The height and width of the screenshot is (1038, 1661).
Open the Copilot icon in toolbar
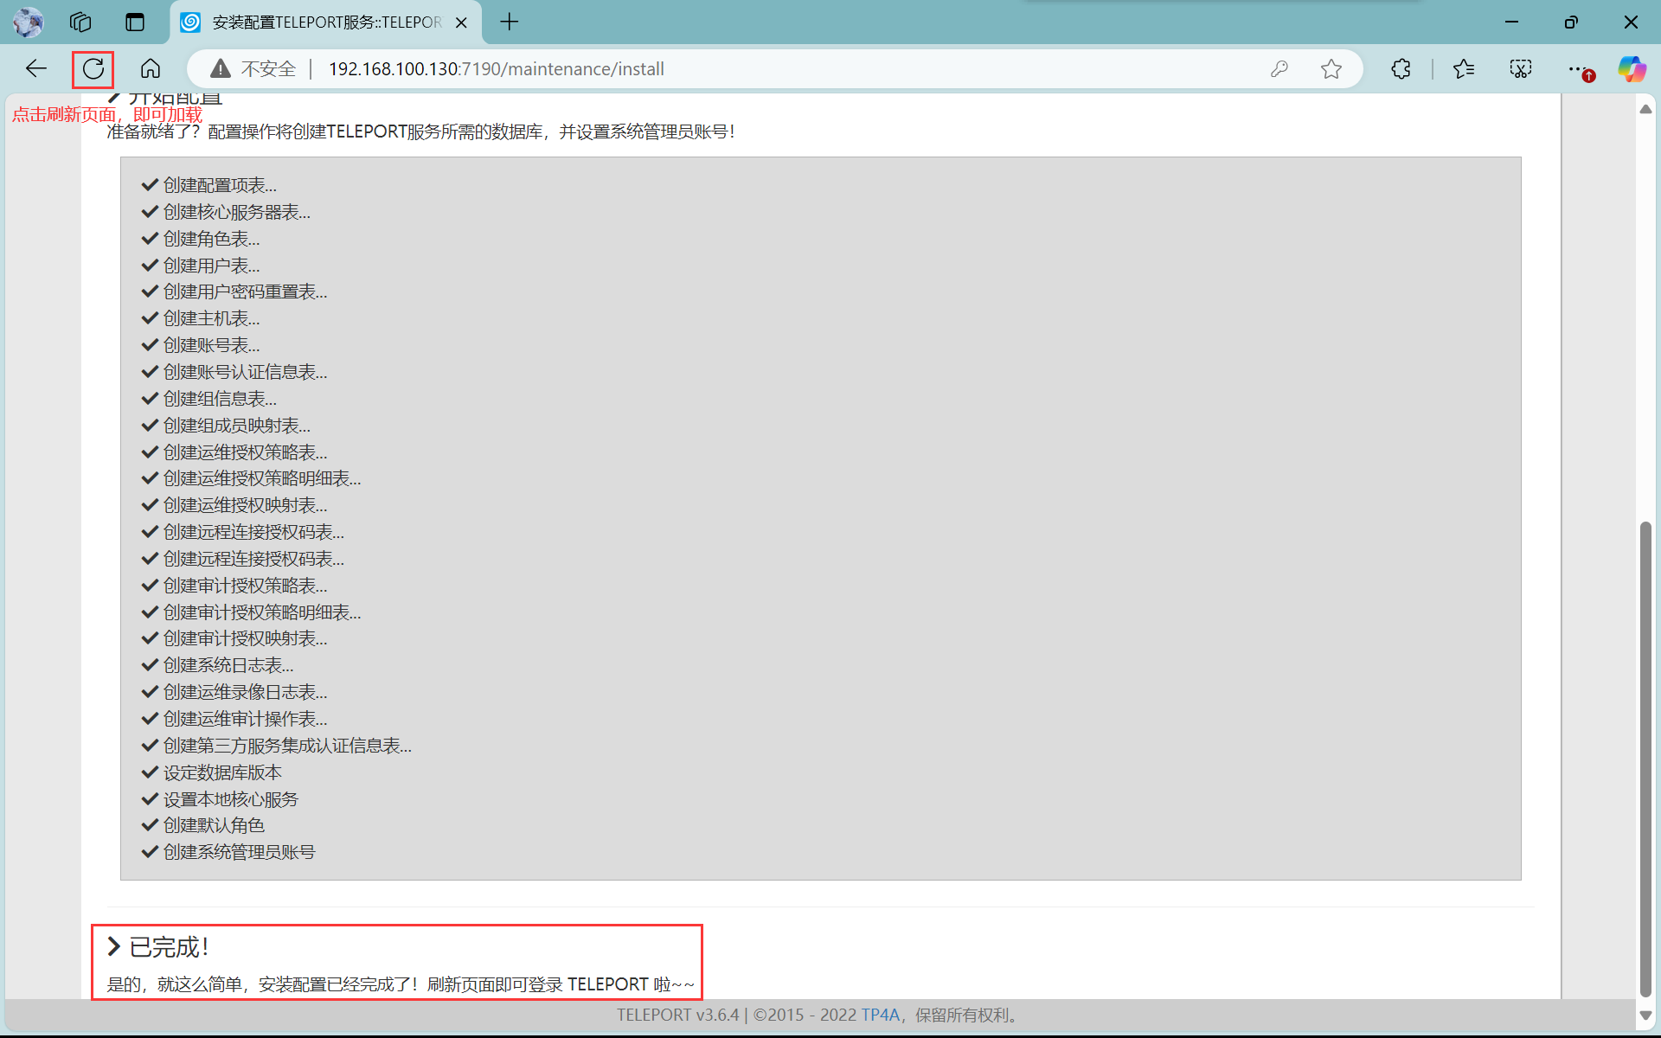(x=1632, y=69)
